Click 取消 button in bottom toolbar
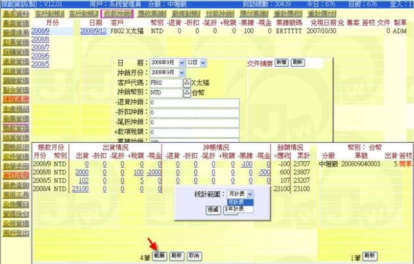This screenshot has width=414, height=264. coord(194,255)
